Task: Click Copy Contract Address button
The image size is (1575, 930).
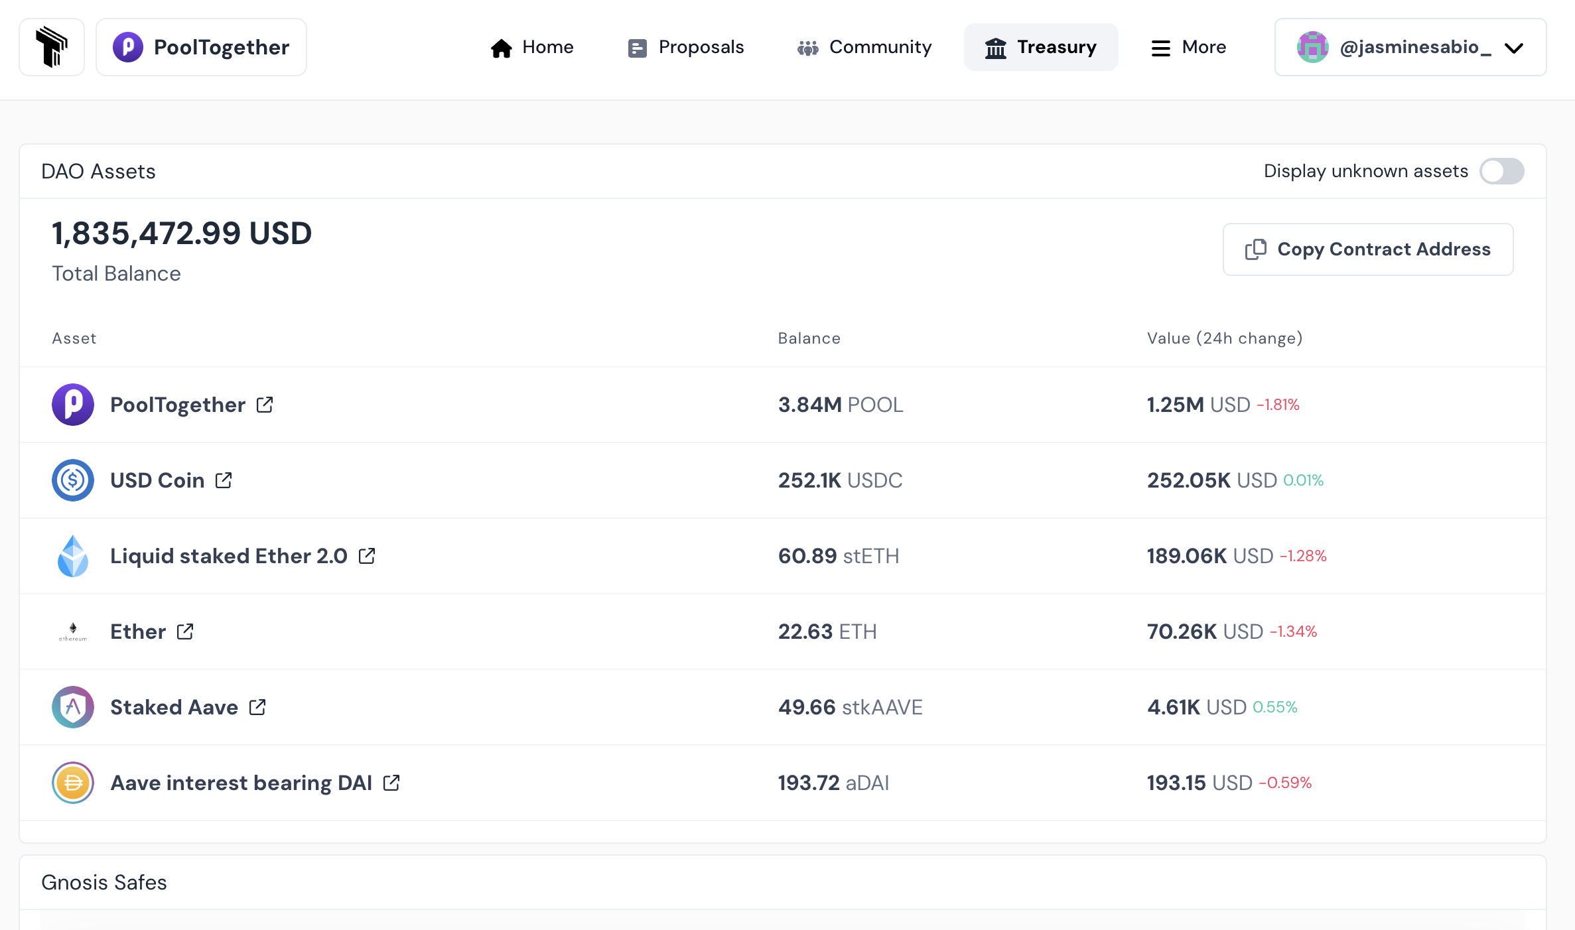Action: 1367,249
